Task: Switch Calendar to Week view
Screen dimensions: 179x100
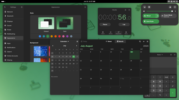Action: [109, 41]
